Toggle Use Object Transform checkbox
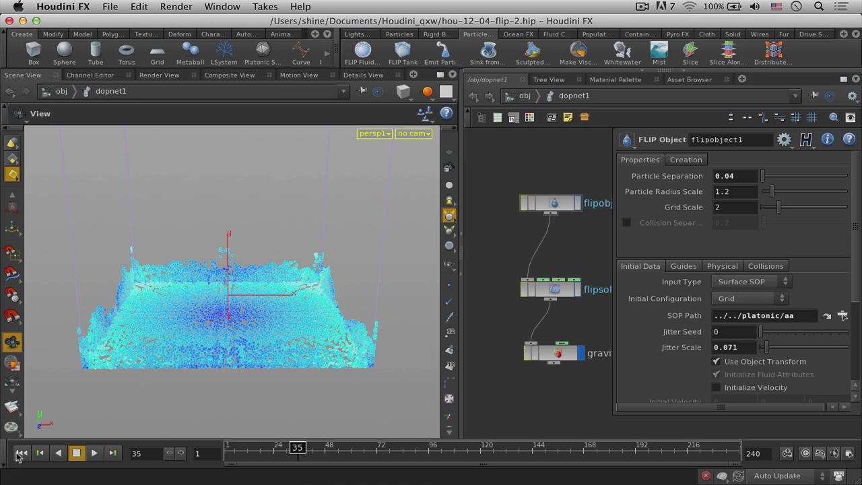The image size is (862, 485). coord(717,362)
